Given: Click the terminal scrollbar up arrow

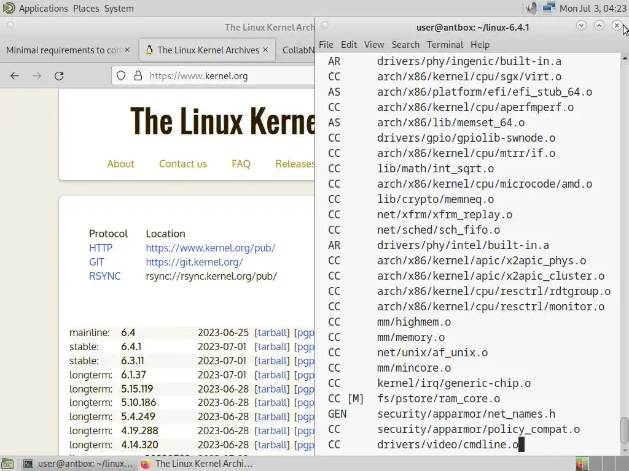Looking at the screenshot, I should tap(625, 58).
